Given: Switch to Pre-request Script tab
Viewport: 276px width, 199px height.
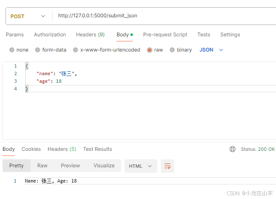Looking at the screenshot, I should (x=165, y=35).
